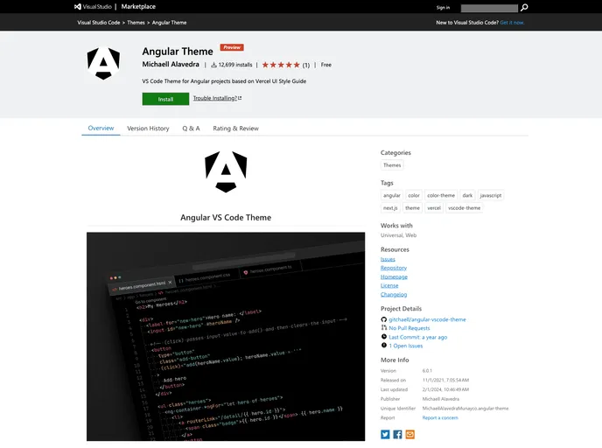Image resolution: width=602 pixels, height=448 pixels.
Task: Focus the marketplace search field
Action: point(489,8)
